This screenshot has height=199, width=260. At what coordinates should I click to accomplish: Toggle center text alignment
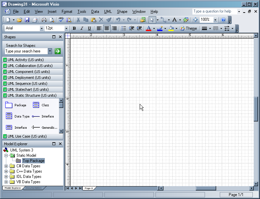click(107, 28)
